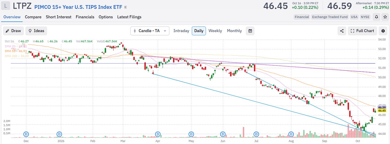The height and width of the screenshot is (144, 390).
Task: Click the December dividend D marker
Action: click(x=26, y=134)
